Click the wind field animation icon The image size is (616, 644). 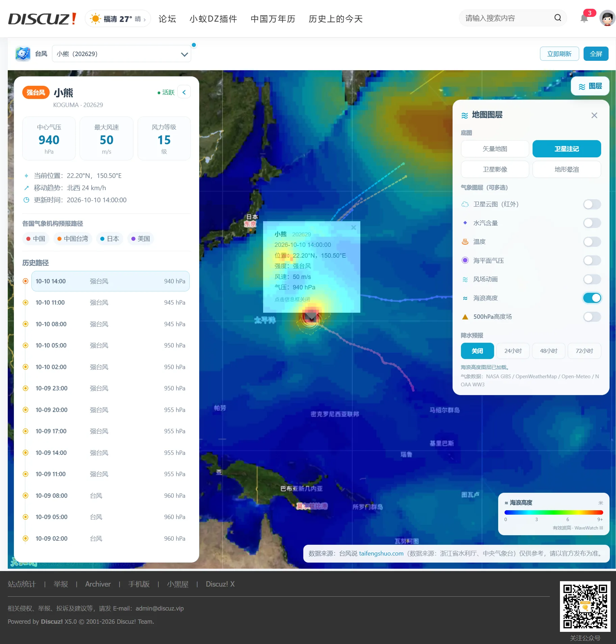point(465,279)
